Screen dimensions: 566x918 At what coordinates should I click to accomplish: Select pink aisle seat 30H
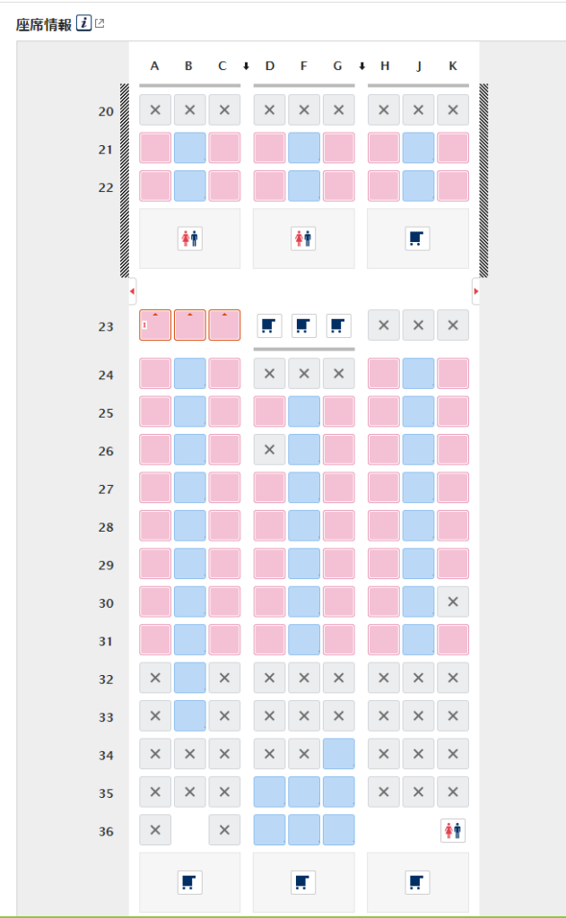[x=384, y=602]
